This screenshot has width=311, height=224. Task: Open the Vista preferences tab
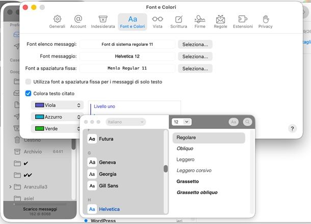(x=158, y=21)
